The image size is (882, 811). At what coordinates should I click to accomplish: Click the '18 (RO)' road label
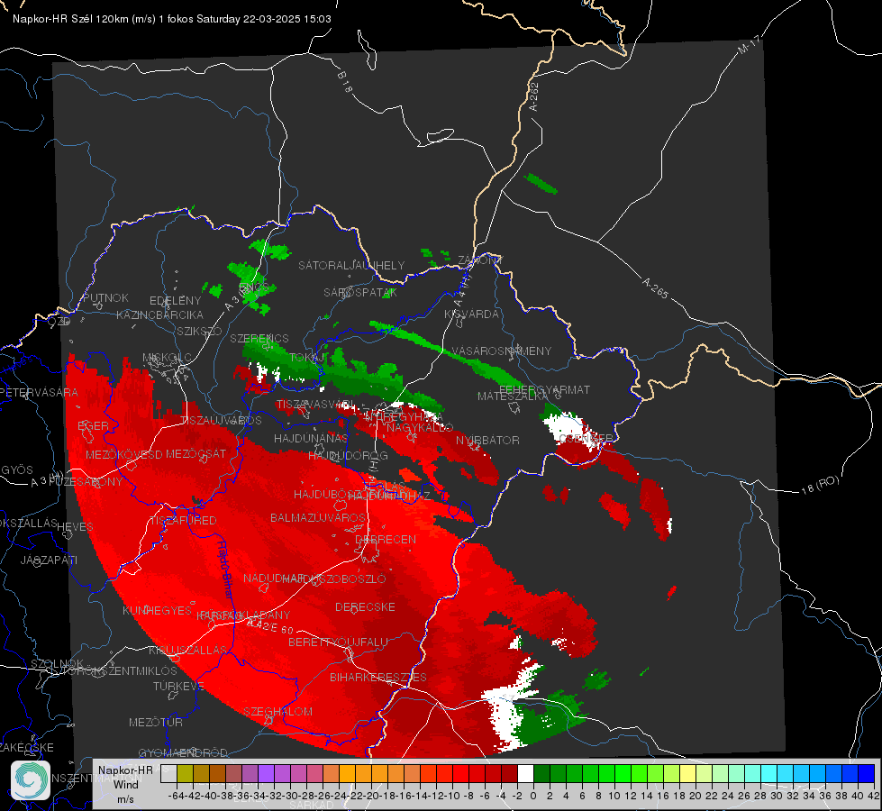point(820,485)
